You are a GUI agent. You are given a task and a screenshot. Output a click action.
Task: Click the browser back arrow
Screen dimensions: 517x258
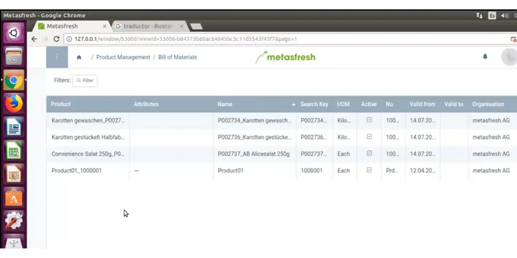(34, 39)
